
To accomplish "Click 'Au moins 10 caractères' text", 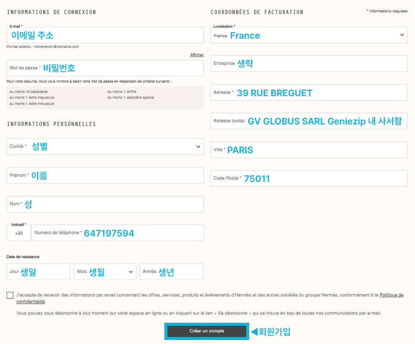I will [29, 92].
